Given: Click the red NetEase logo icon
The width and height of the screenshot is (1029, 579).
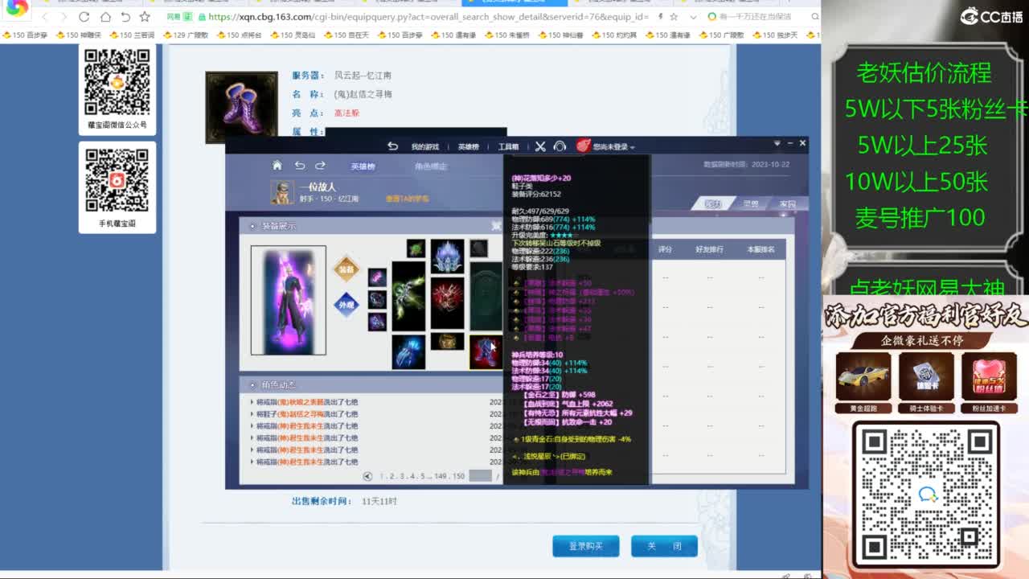Looking at the screenshot, I should (584, 146).
